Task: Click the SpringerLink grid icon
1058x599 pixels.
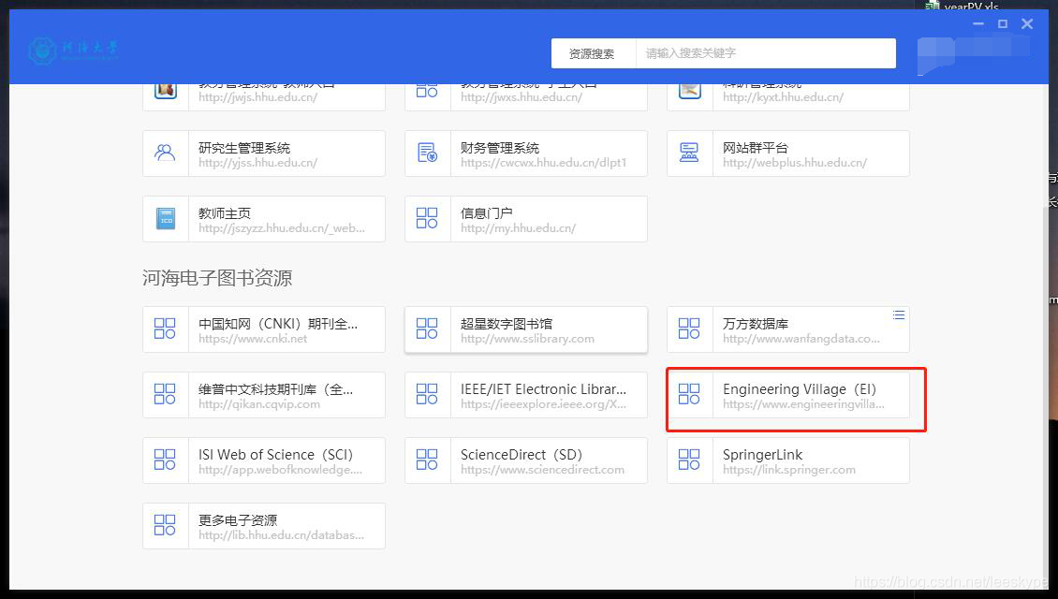Action: pos(689,460)
